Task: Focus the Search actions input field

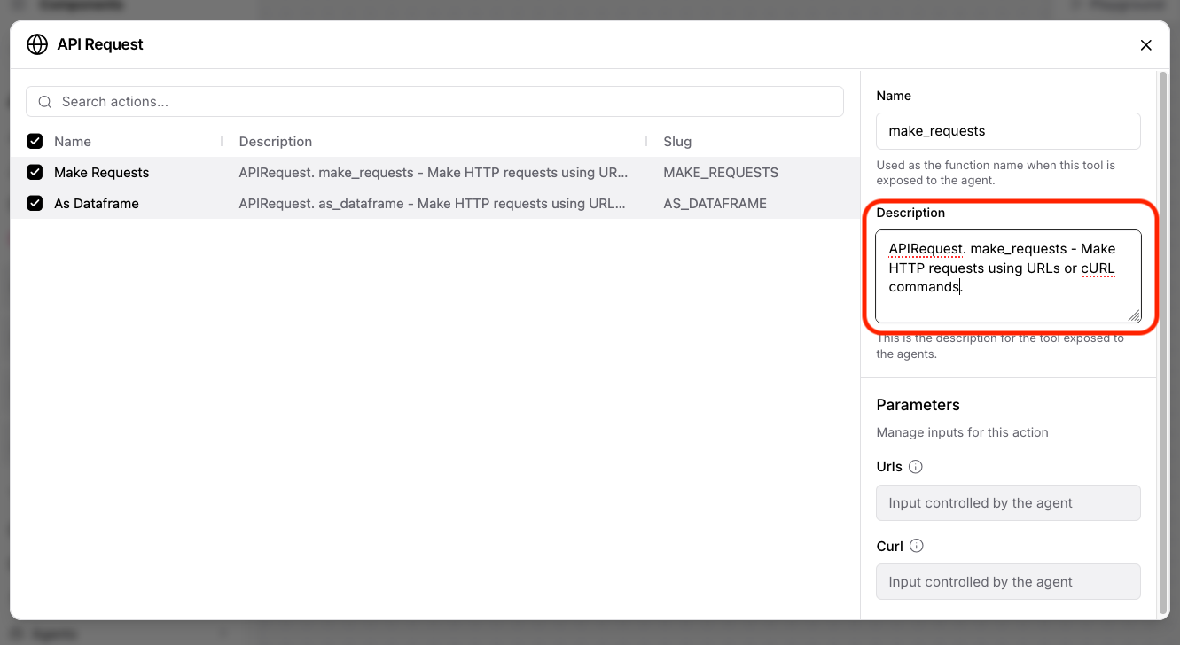Action: (443, 102)
